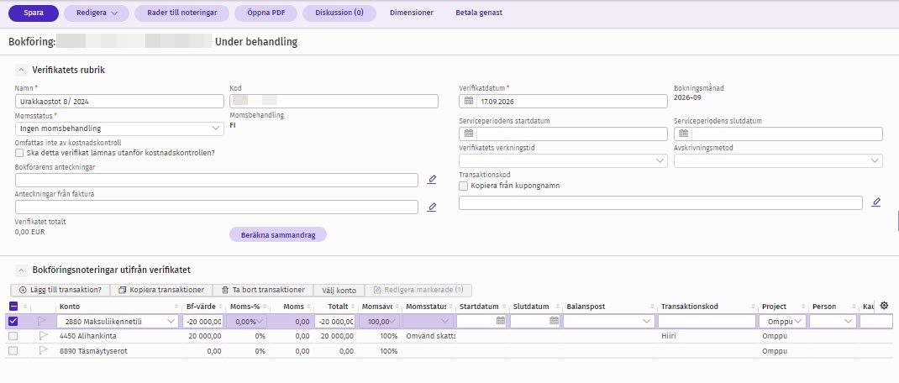The width and height of the screenshot is (899, 383).
Task: Open the Dimensioner menu item
Action: click(412, 13)
